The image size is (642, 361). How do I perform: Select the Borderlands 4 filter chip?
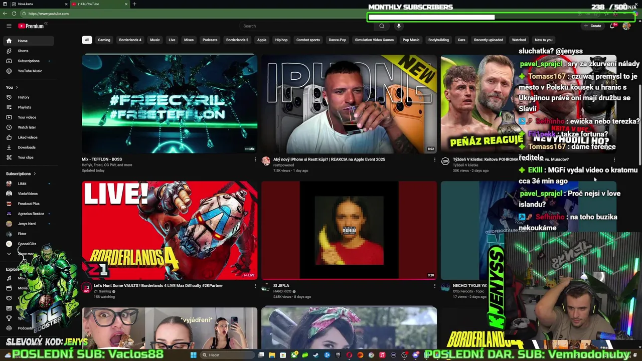[130, 40]
